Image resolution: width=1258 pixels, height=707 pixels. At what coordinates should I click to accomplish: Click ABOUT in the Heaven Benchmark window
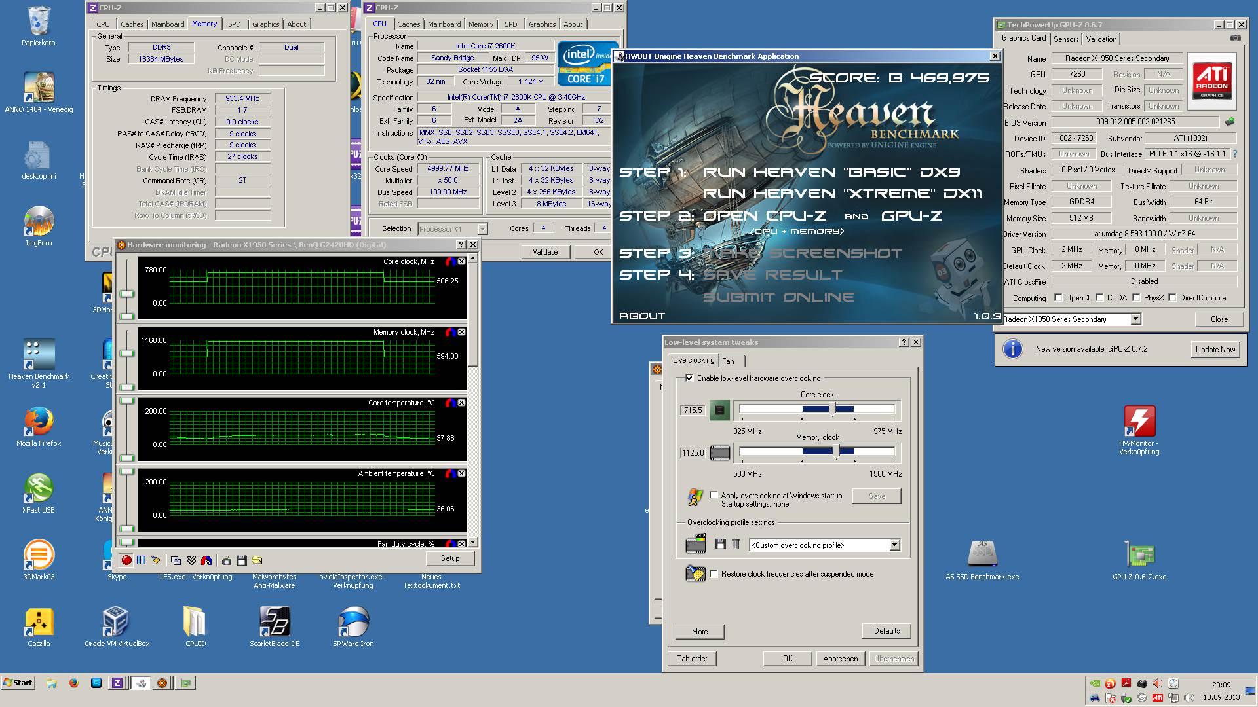(x=642, y=316)
